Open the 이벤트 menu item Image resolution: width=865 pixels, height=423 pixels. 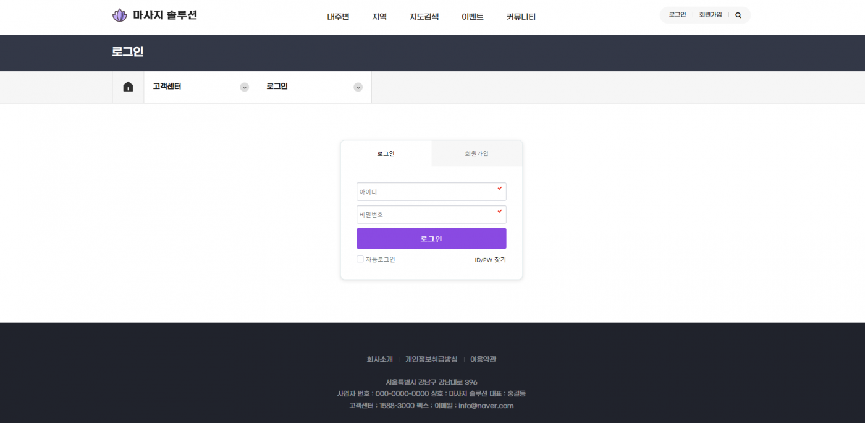click(472, 17)
